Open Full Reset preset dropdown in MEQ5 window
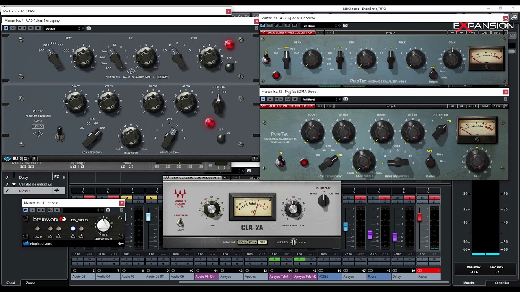This screenshot has height=292, width=520. pos(320,26)
